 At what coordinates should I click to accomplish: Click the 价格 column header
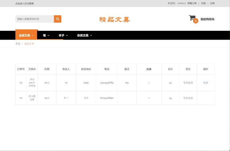tap(47, 69)
